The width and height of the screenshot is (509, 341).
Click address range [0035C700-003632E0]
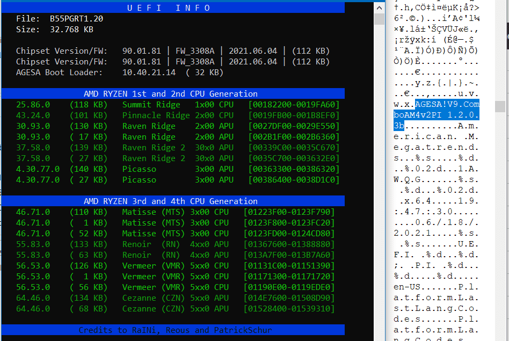coord(294,158)
